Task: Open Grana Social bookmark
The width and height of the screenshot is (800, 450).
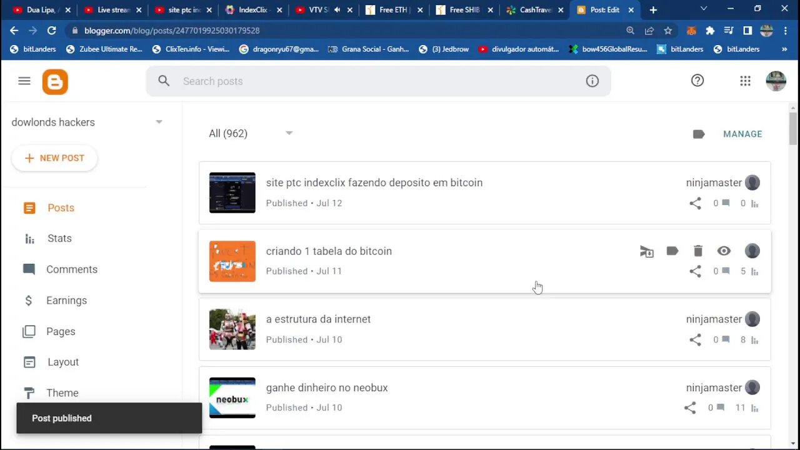Action: point(369,49)
